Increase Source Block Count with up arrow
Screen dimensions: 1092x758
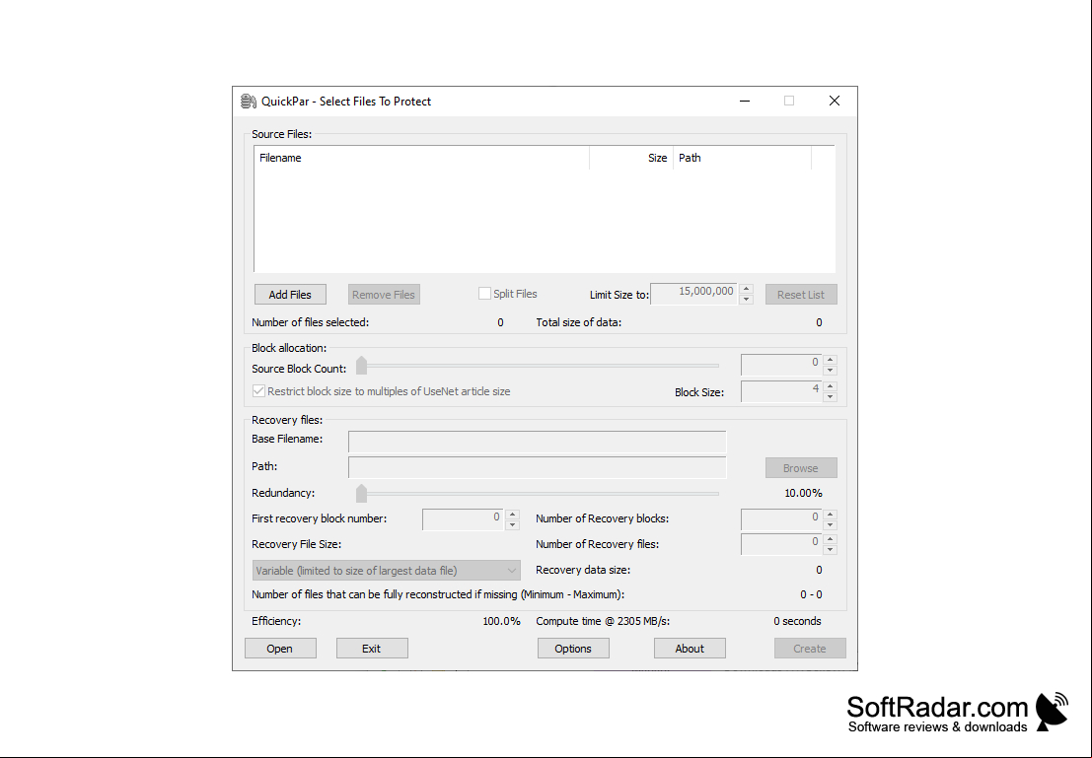click(830, 359)
